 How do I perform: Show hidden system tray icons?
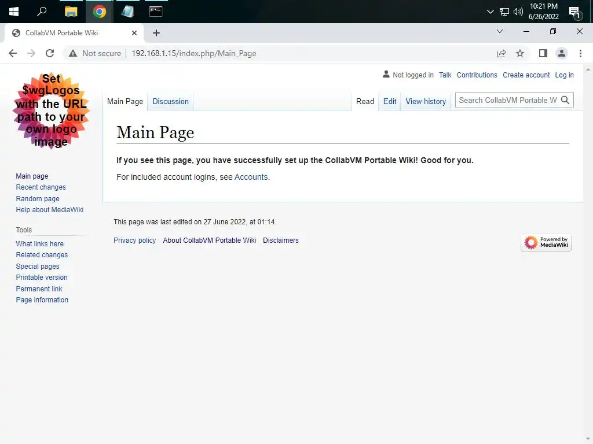tap(490, 12)
